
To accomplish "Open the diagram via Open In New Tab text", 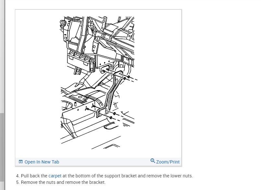I will [42, 162].
